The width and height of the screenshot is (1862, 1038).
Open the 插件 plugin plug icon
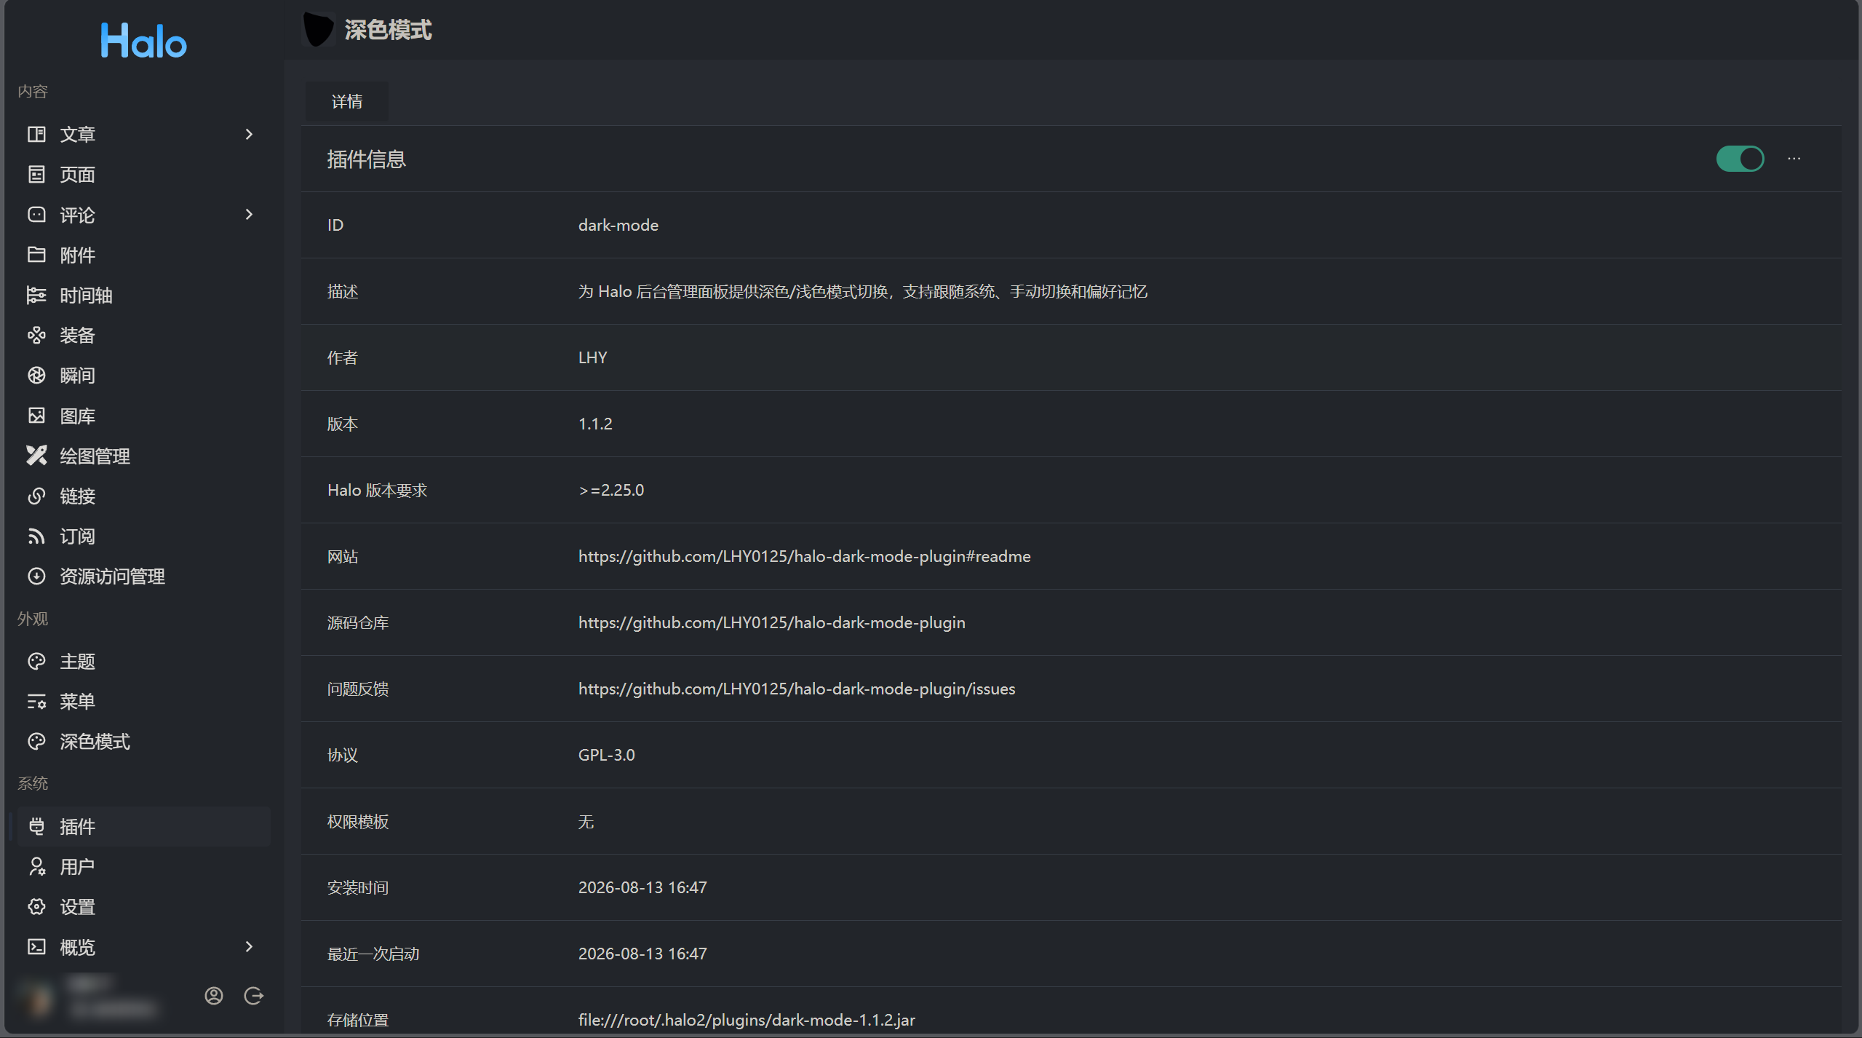tap(36, 826)
